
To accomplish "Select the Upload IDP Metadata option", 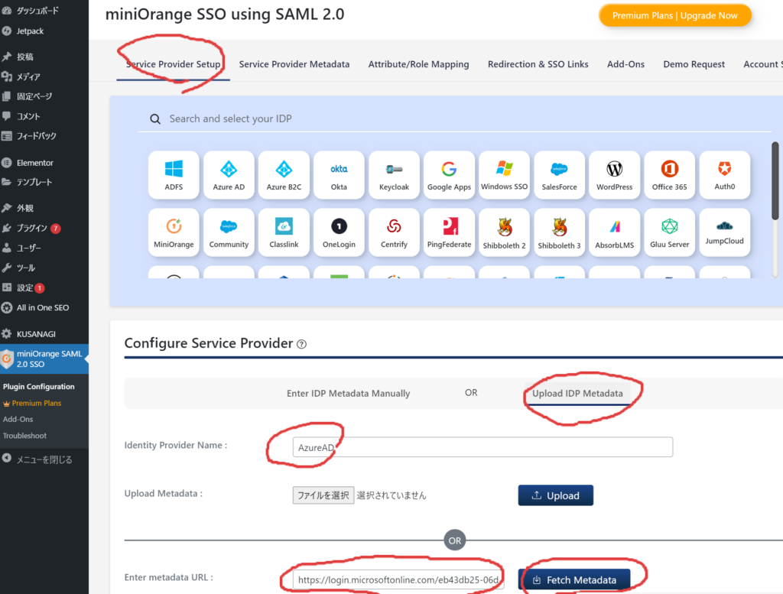I will [577, 394].
